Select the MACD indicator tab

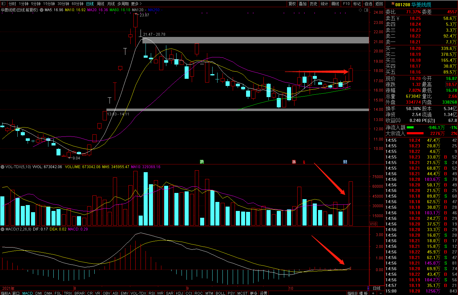point(28,293)
